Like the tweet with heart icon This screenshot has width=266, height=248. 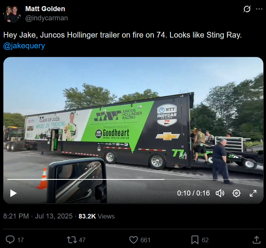133,240
